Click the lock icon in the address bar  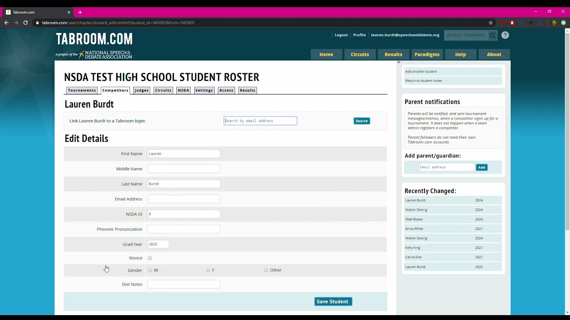point(37,23)
